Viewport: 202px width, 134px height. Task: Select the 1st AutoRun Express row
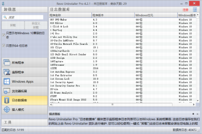[x=122, y=72]
